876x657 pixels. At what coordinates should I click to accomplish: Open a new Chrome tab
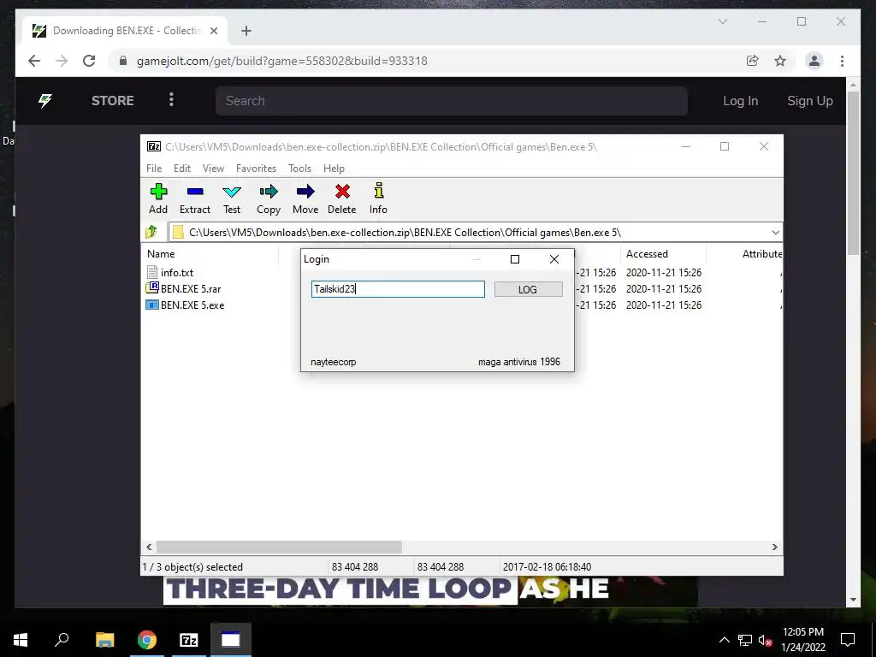pos(246,31)
